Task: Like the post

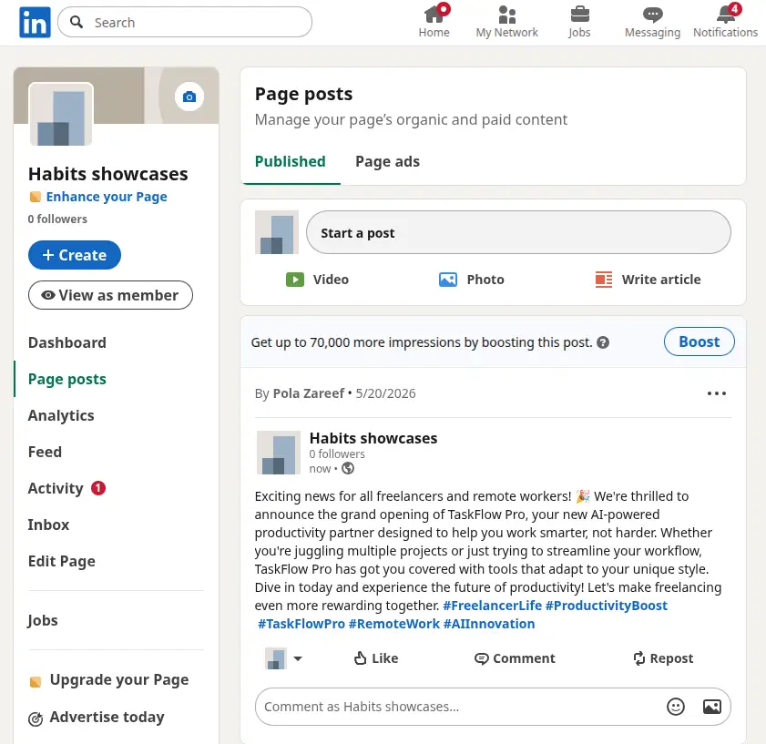Action: coord(375,658)
